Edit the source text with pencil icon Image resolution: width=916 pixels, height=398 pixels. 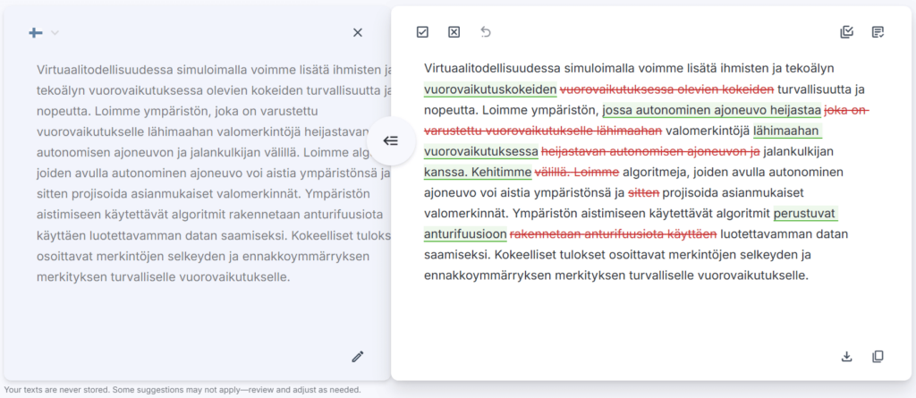pyautogui.click(x=358, y=357)
